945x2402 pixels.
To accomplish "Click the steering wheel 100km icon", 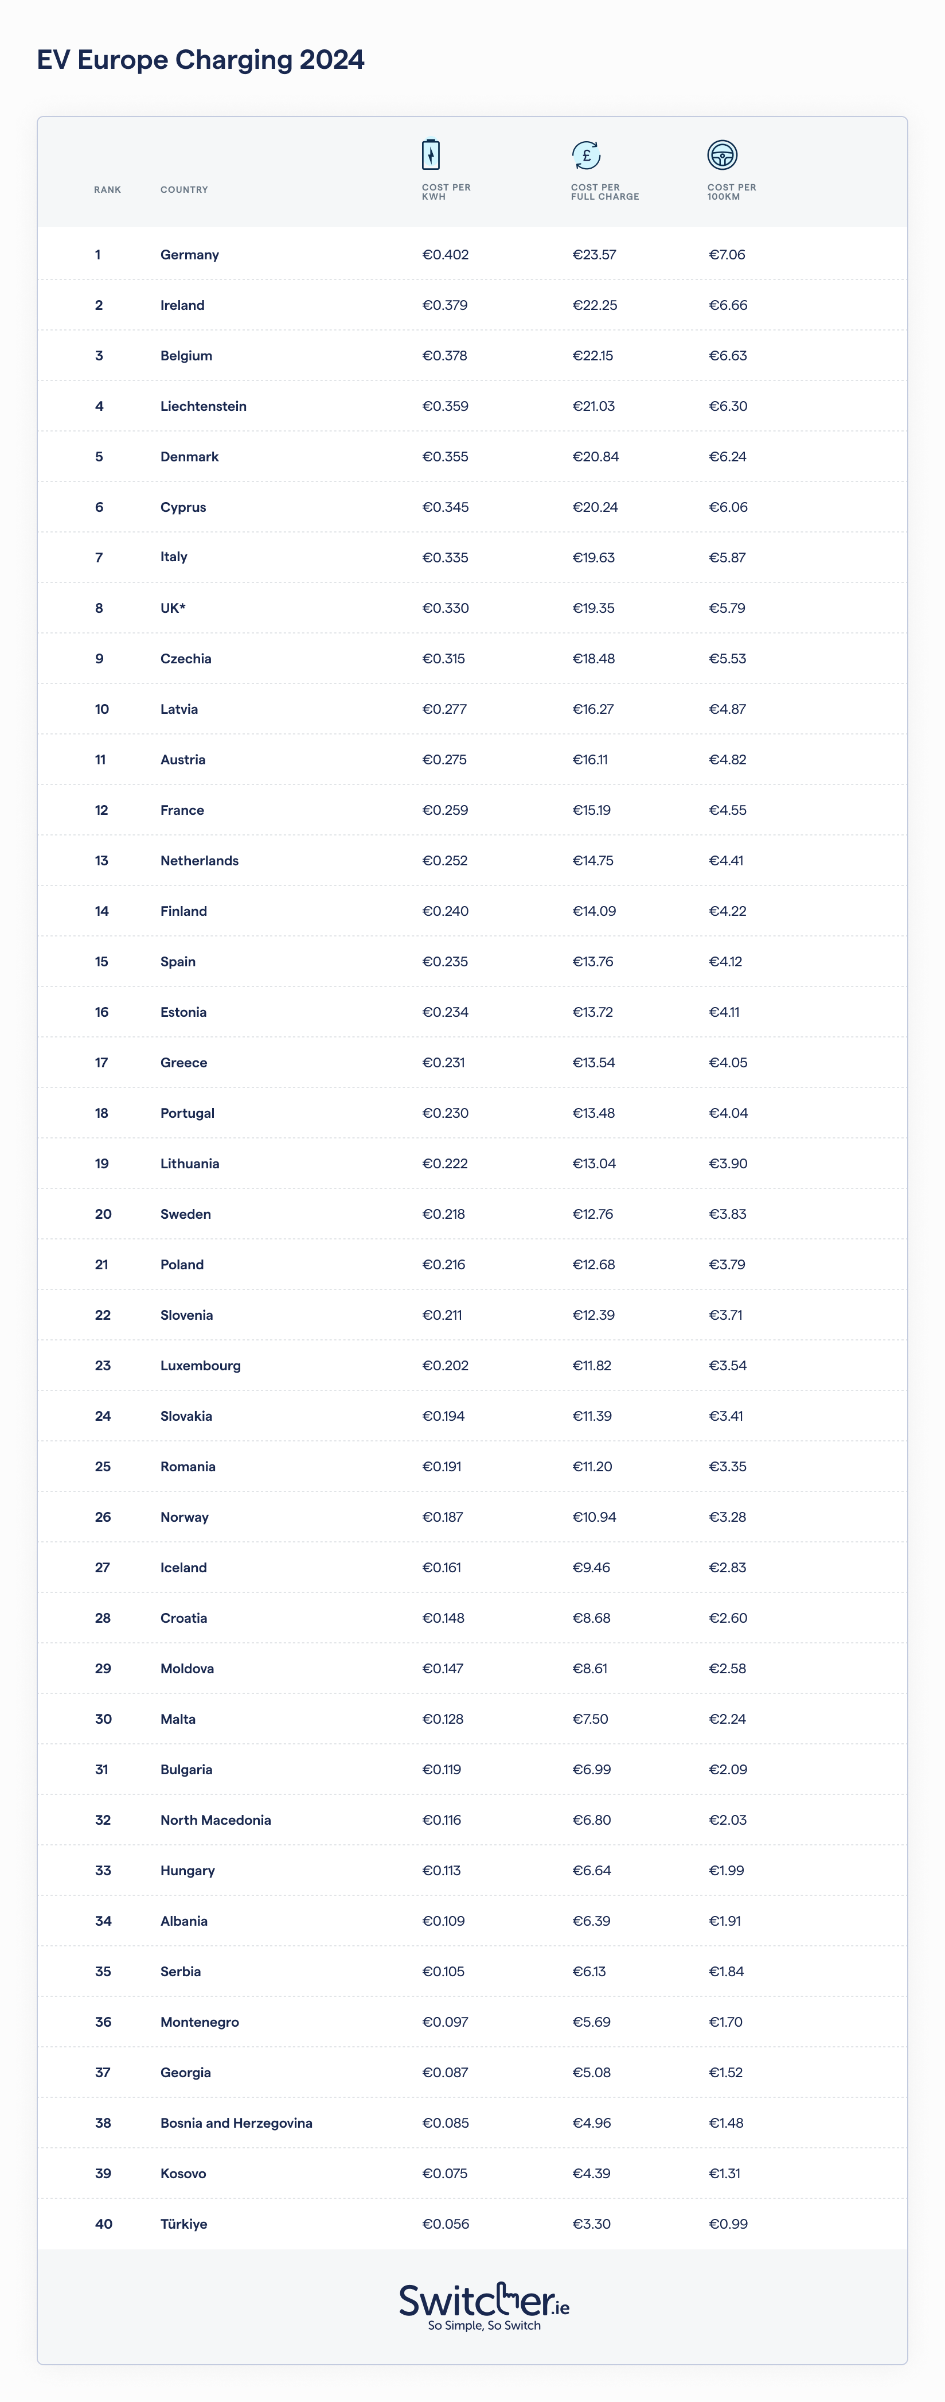I will (723, 155).
